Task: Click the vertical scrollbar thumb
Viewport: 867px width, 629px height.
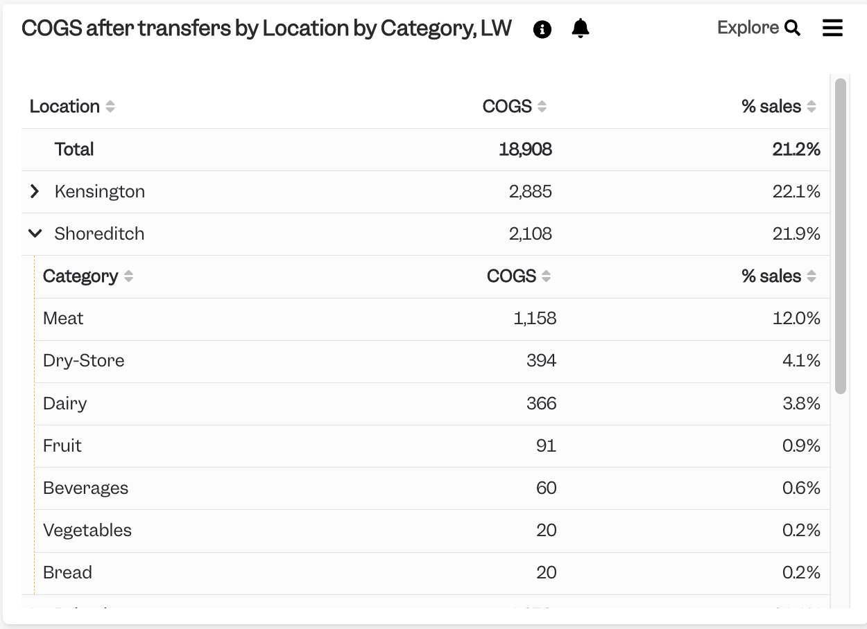Action: 841,236
